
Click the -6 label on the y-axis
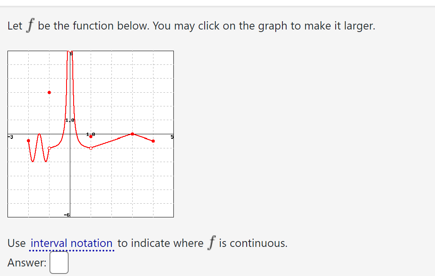[67, 215]
